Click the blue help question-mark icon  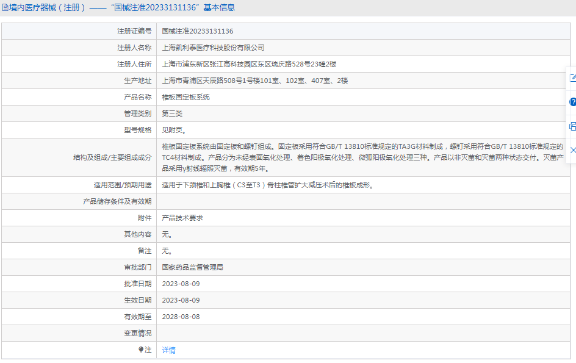(573, 102)
